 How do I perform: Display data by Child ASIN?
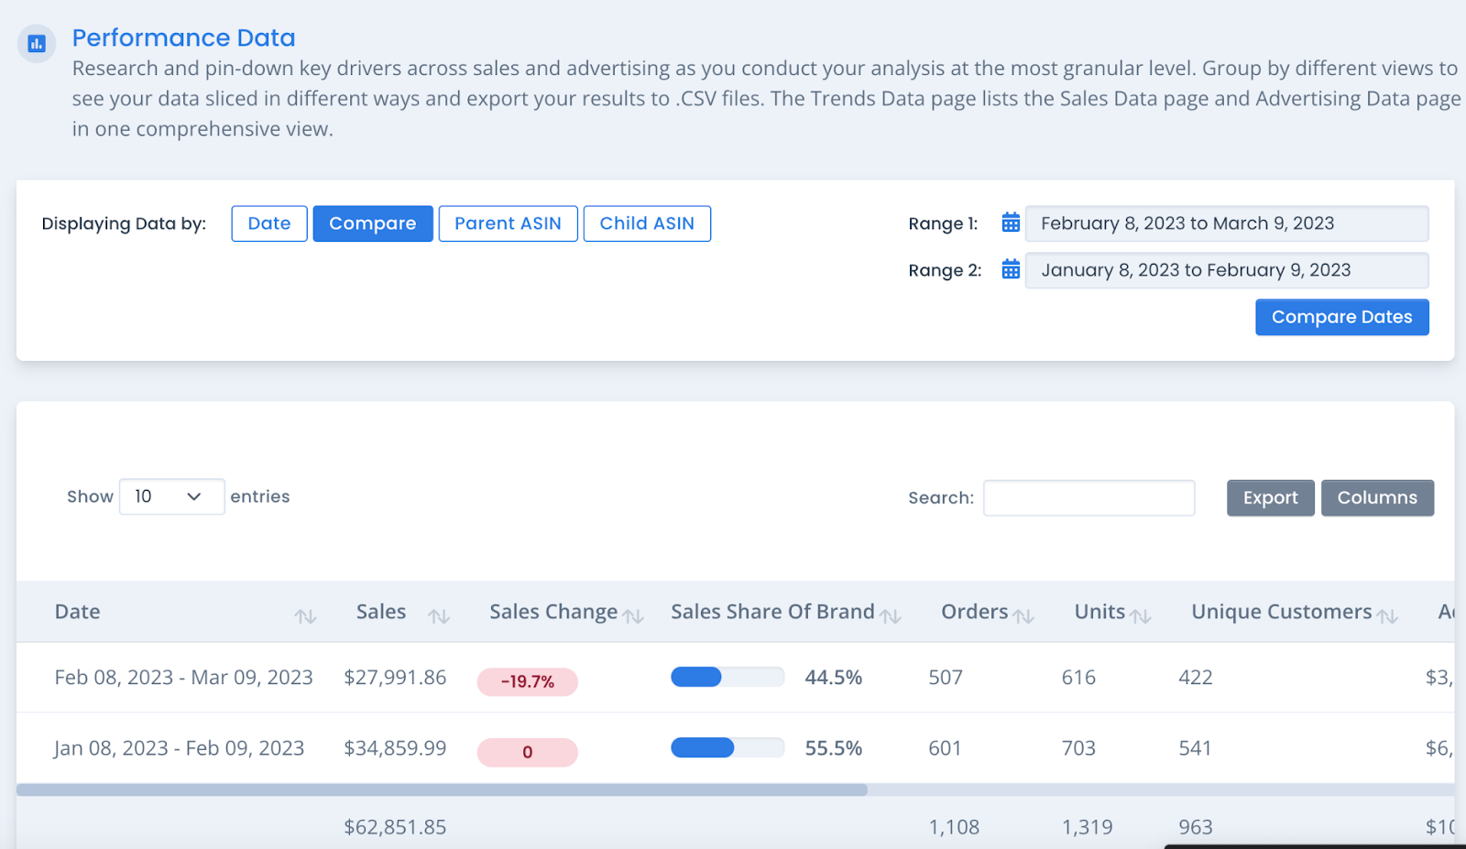coord(647,223)
